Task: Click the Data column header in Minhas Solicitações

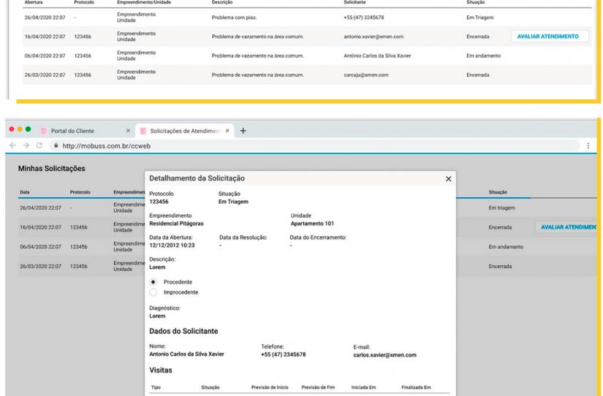Action: coord(25,192)
